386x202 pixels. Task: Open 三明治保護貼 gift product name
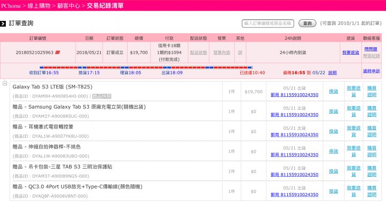(62, 167)
